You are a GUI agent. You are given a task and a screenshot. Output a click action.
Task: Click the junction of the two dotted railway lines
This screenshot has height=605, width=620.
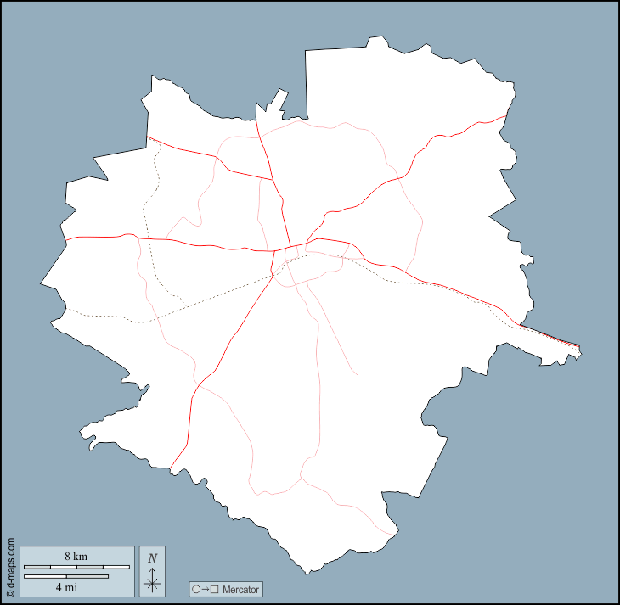click(x=187, y=305)
